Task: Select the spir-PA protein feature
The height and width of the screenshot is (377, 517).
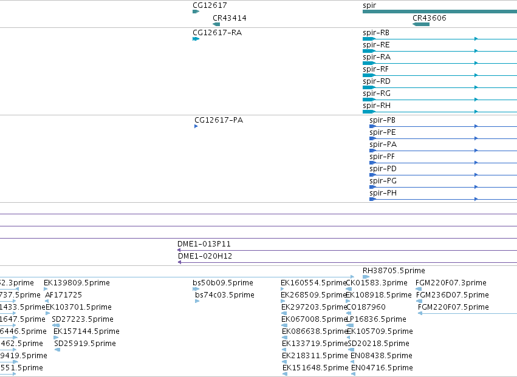Action: pos(443,151)
